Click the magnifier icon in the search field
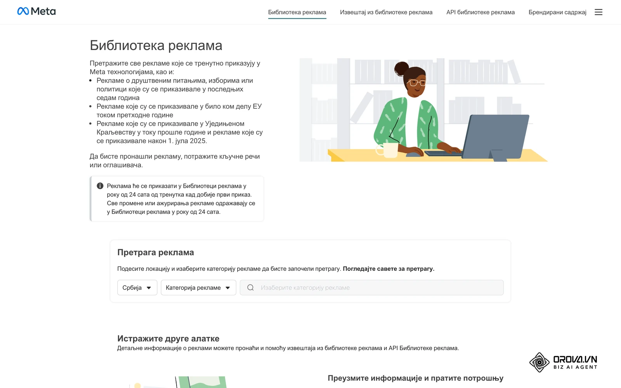 coord(250,288)
